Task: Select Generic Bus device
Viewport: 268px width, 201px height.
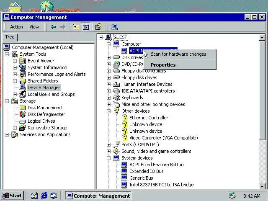Action: 141,178
